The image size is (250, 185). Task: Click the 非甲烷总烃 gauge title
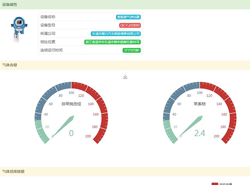click(x=71, y=104)
